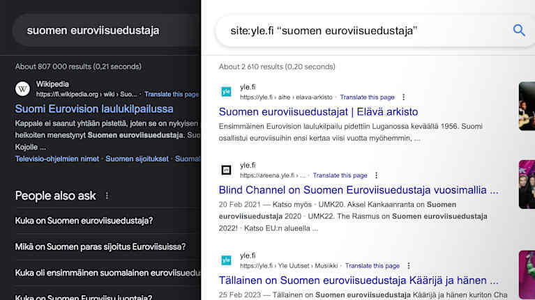This screenshot has width=535, height=300.
Task: Expand 'Mikä on Suomen paras sijoitus Euroviisuissa?'
Action: click(x=108, y=246)
